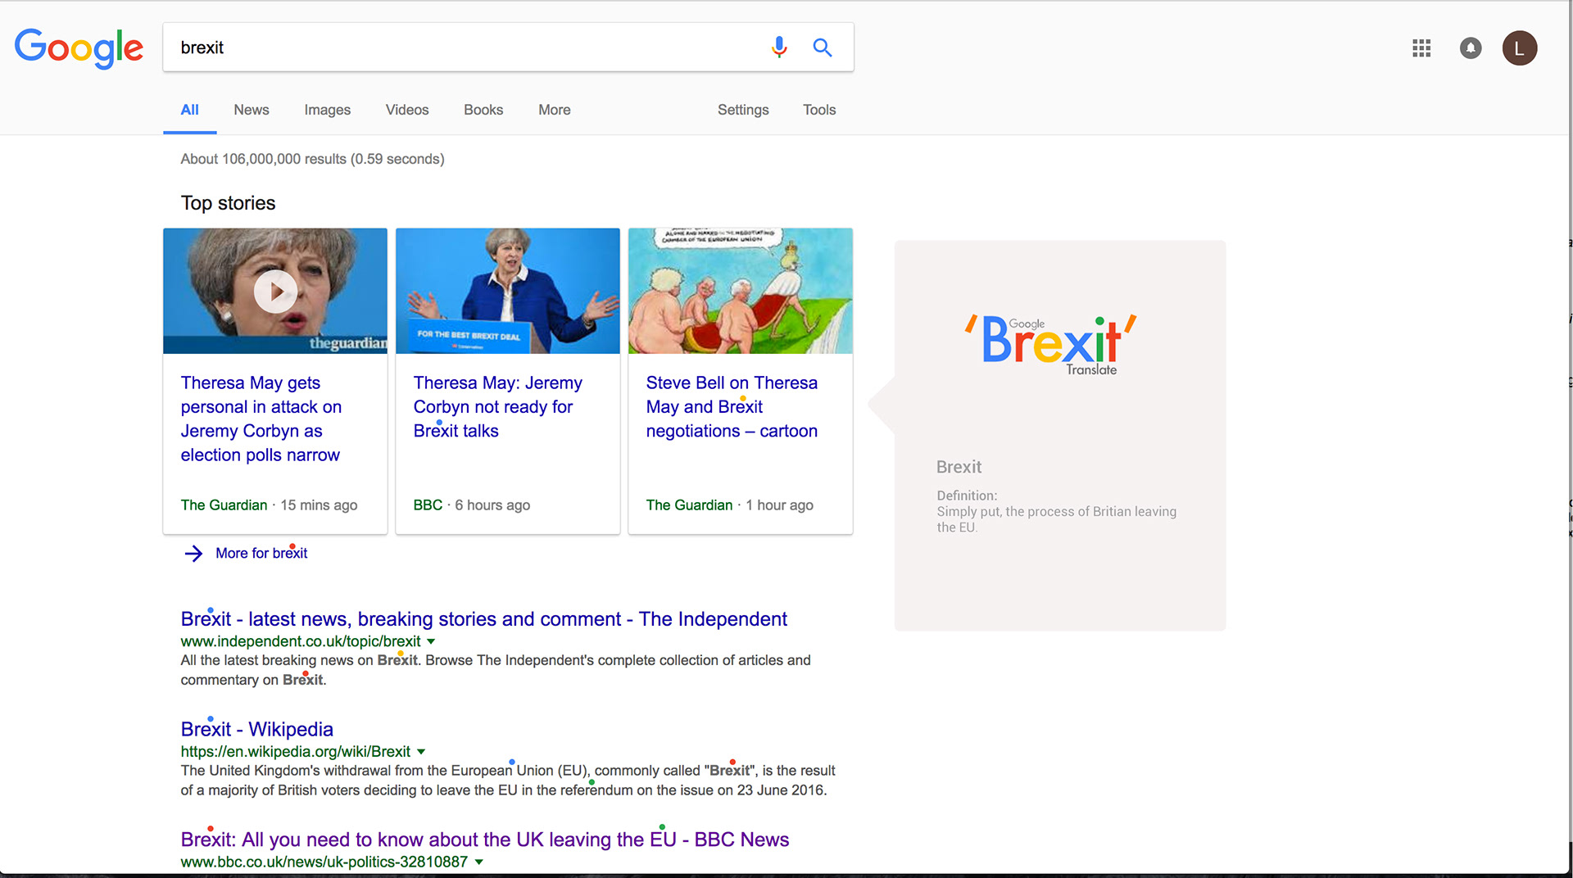Play the Theresa May Guardian video
The width and height of the screenshot is (1573, 878).
click(x=275, y=292)
